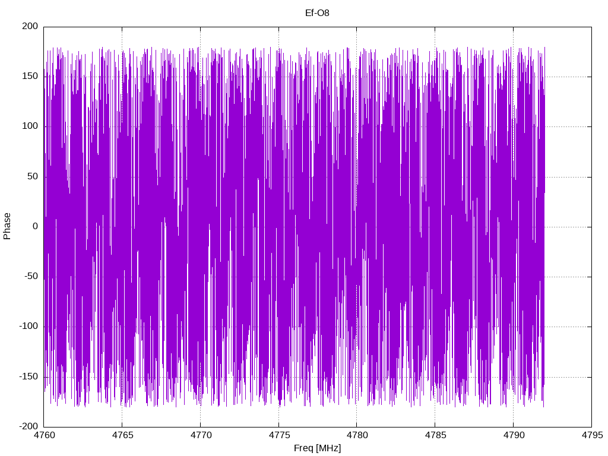Click the x-axis tick label 4795
Screen dimensions: 608x456
(x=592, y=435)
